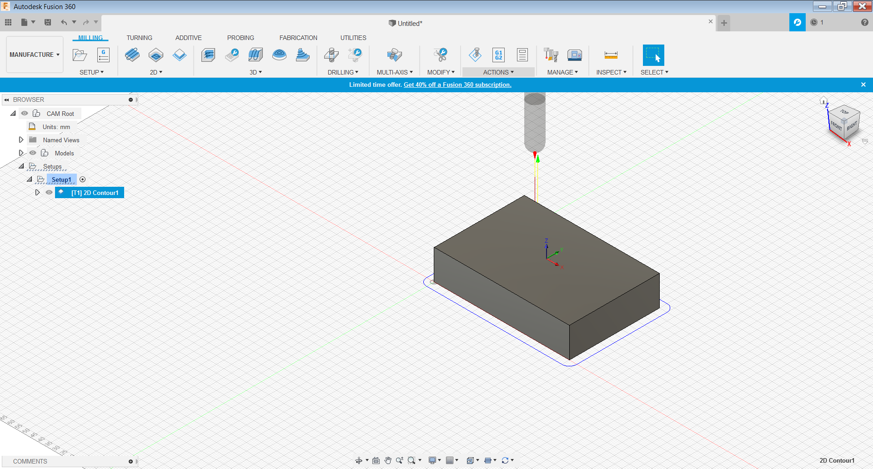Screen dimensions: 873x469
Task: Expand the Models node
Action: pos(21,153)
